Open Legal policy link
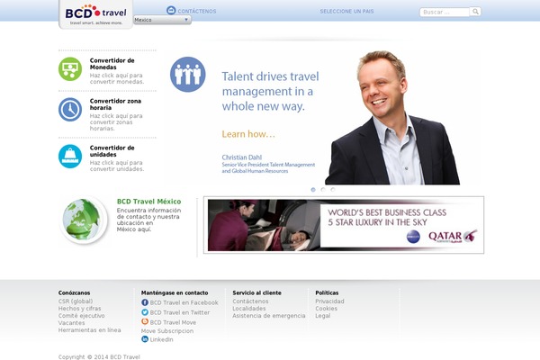 [x=323, y=316]
